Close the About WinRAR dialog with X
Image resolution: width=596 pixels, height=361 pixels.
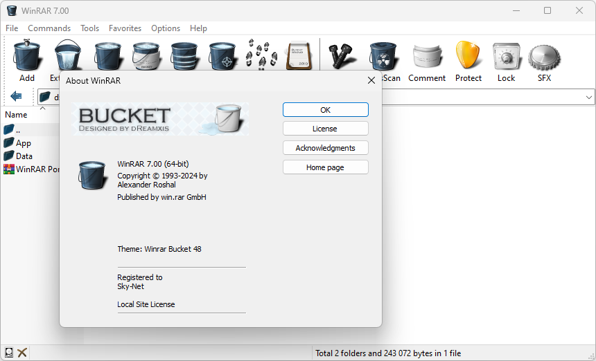coord(371,80)
